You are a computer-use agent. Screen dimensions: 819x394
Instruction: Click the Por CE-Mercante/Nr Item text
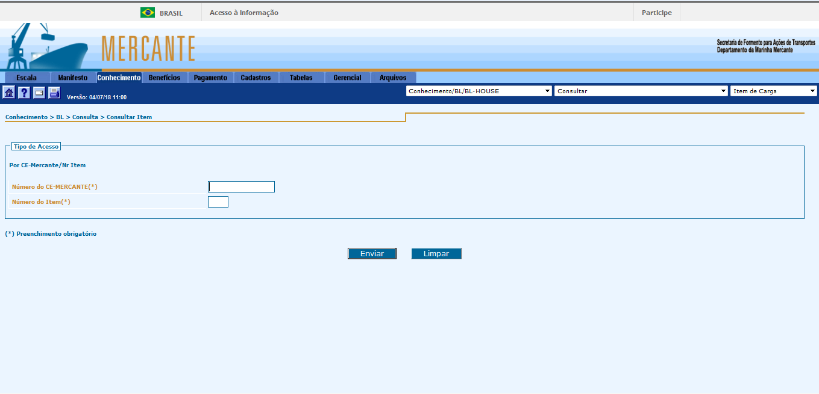pyautogui.click(x=48, y=165)
